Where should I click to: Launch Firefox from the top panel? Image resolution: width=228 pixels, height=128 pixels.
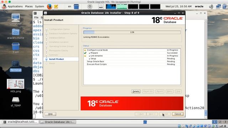tap(50, 6)
